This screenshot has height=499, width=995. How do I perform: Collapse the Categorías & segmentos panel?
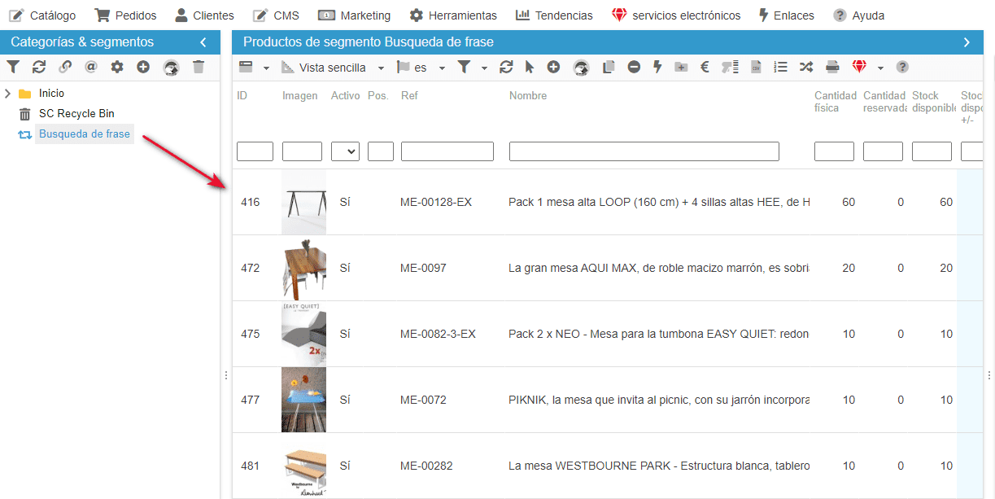pyautogui.click(x=203, y=42)
